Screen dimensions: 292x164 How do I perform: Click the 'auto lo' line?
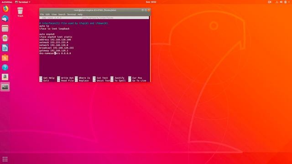coord(44,26)
